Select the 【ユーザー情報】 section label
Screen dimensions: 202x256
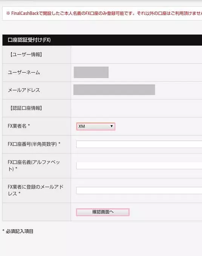[x=26, y=55]
